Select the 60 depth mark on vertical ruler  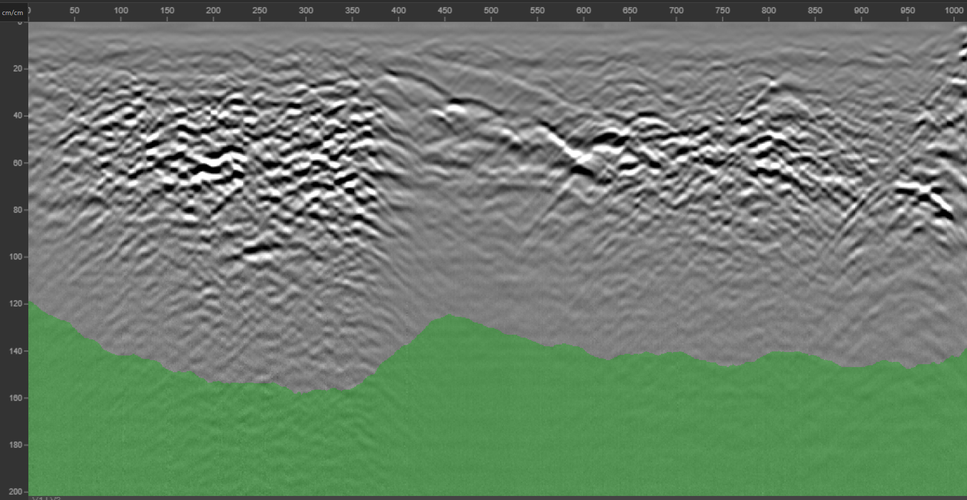pyautogui.click(x=17, y=163)
